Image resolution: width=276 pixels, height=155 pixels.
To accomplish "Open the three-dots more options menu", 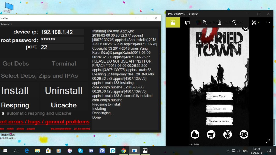I will tap(268, 22).
